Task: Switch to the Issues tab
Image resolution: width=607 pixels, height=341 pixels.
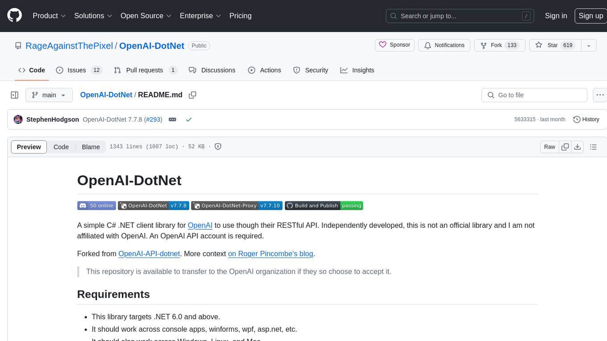Action: click(x=79, y=70)
